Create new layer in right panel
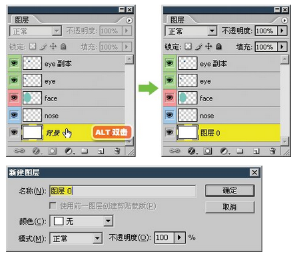The width and height of the screenshot is (303, 258). click(256, 152)
